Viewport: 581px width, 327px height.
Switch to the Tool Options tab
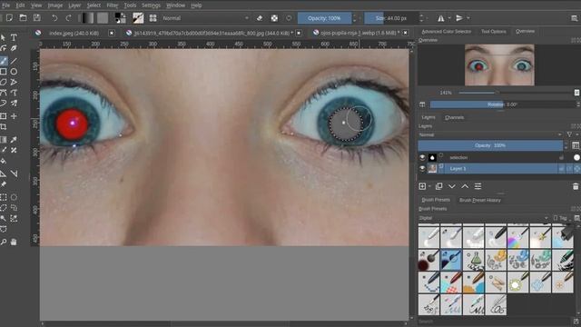494,32
